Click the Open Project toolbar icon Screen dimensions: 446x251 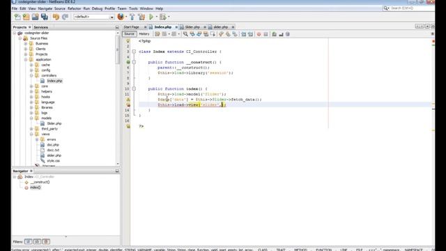pyautogui.click(x=36, y=17)
